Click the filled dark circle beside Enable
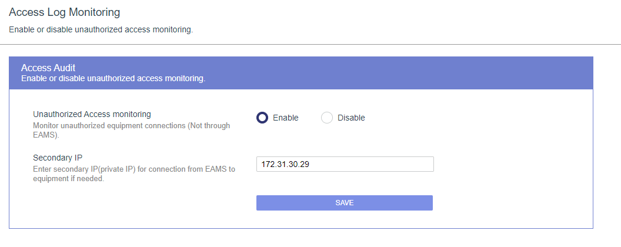621x247 pixels. [262, 118]
